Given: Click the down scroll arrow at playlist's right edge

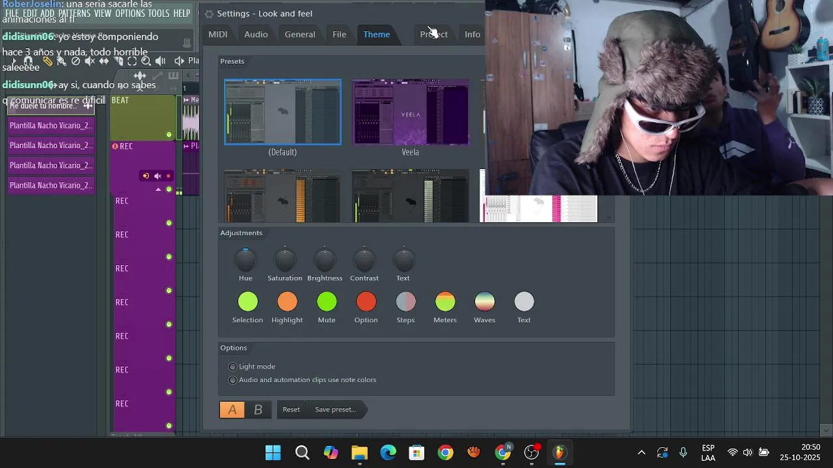Looking at the screenshot, I should (x=826, y=430).
